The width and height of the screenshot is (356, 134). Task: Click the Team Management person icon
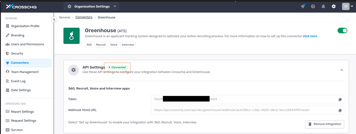point(8,72)
